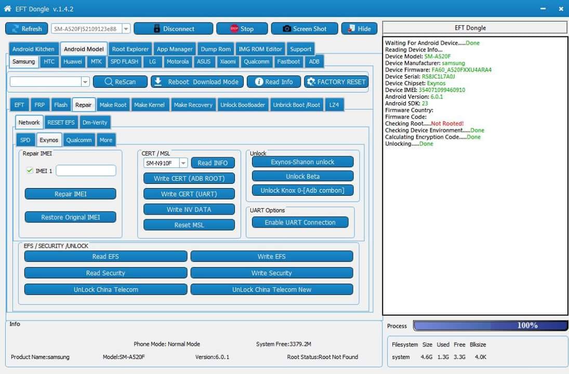Screen dimensions: 569x374
Task: Click the Refresh button with arrows icon
Action: (x=27, y=29)
